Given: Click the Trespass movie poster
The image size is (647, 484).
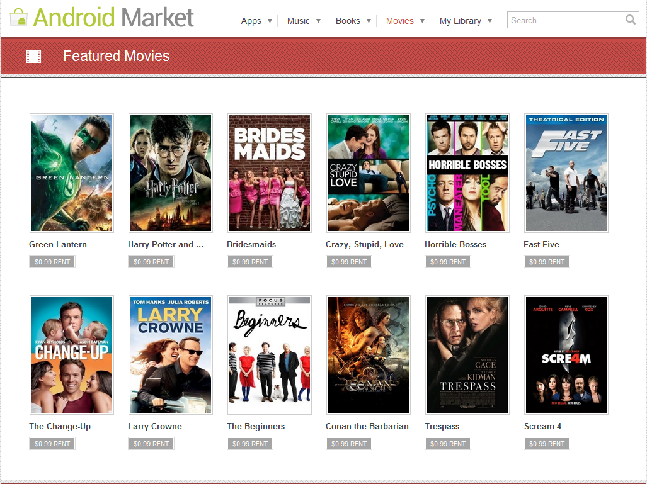Looking at the screenshot, I should [467, 354].
